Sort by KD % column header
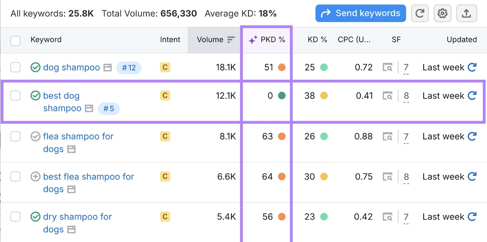The image size is (487, 242). (317, 40)
